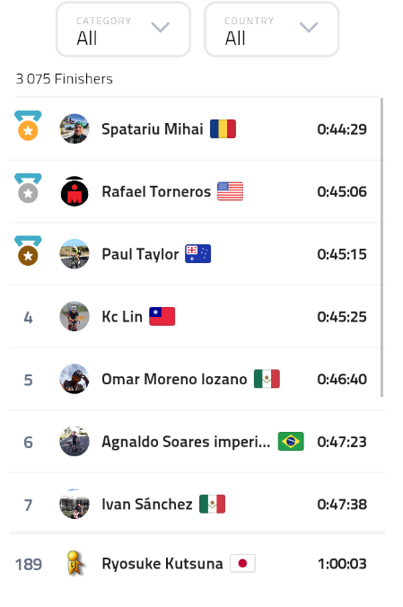This screenshot has height=607, width=403.
Task: Click the results list vertical scrollbar
Action: click(x=382, y=248)
